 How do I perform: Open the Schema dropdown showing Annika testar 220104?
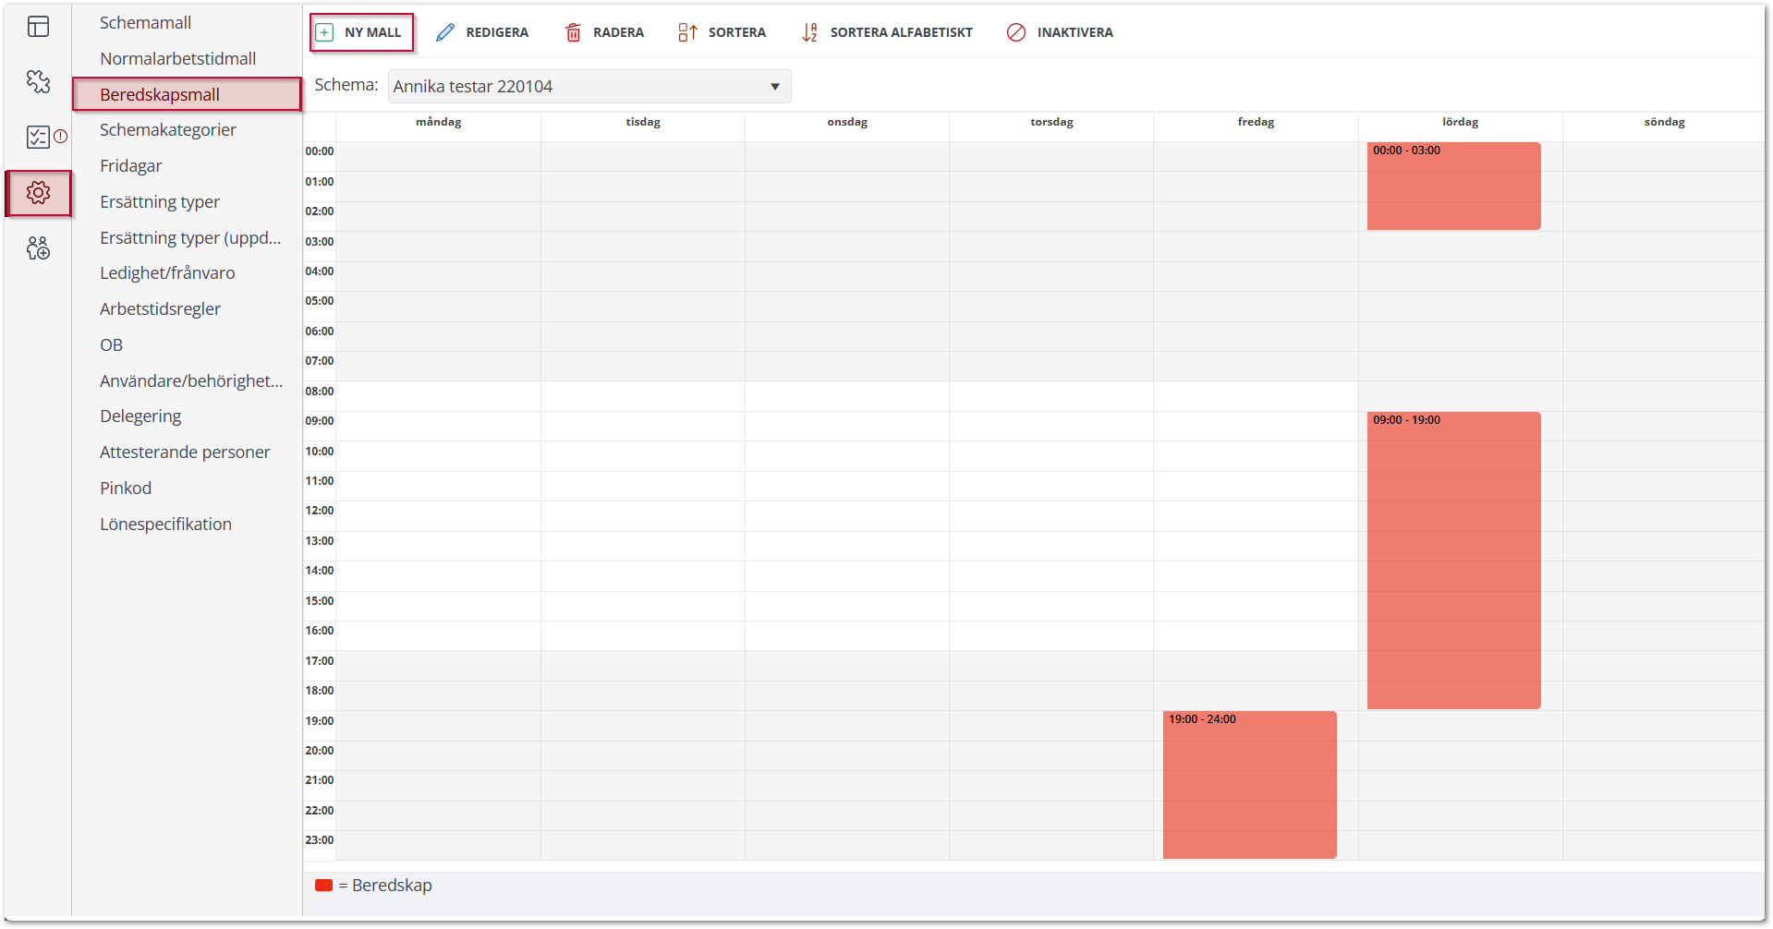pyautogui.click(x=589, y=86)
